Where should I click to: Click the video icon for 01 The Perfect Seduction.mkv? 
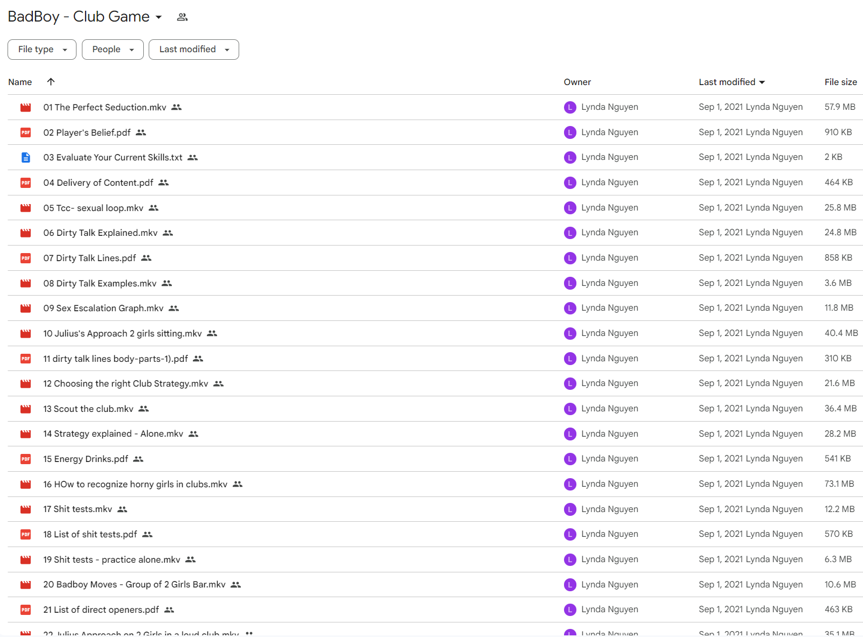point(25,107)
